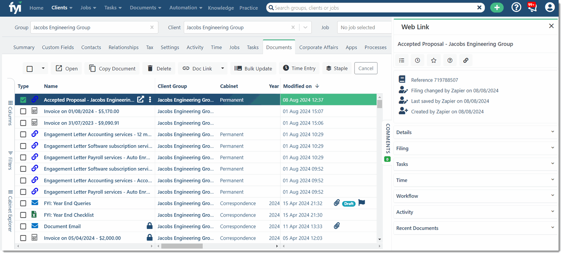Click the paperclip attachment icon on FYI: Year End Queries
The width and height of the screenshot is (563, 255).
pos(336,203)
